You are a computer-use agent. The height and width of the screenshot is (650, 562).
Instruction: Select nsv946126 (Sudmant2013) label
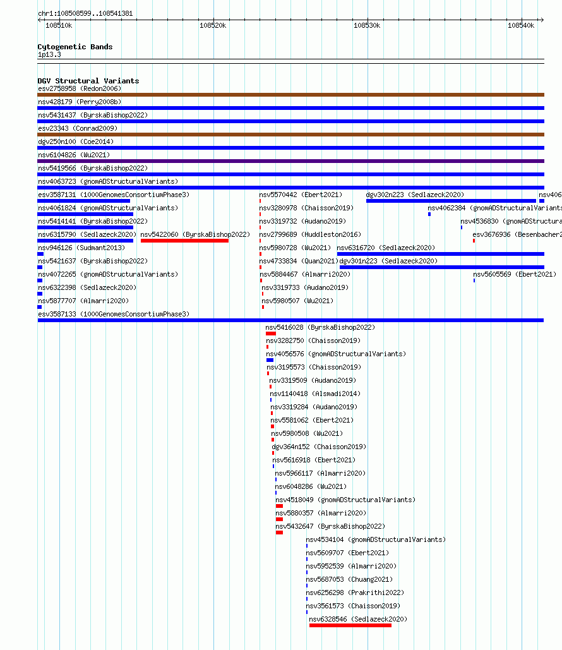pyautogui.click(x=81, y=248)
